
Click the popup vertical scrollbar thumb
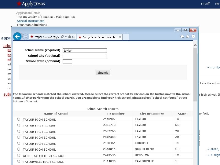click(x=195, y=75)
